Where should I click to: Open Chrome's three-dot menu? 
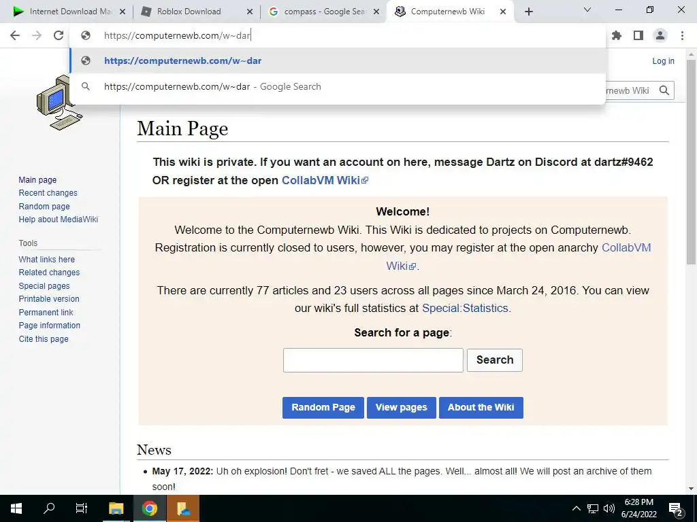click(x=682, y=35)
